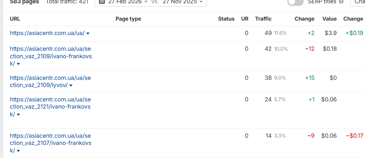Viewport: 365px width, 158px height.
Task: Expand the section_vaz_2107/ivano-frankovsk/ URL arrow
Action: [x=18, y=151]
